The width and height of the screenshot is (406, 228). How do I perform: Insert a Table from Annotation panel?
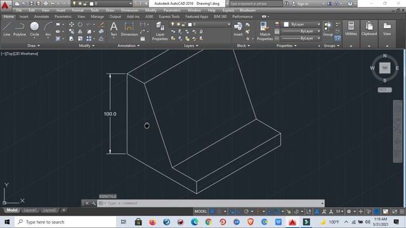pyautogui.click(x=143, y=39)
